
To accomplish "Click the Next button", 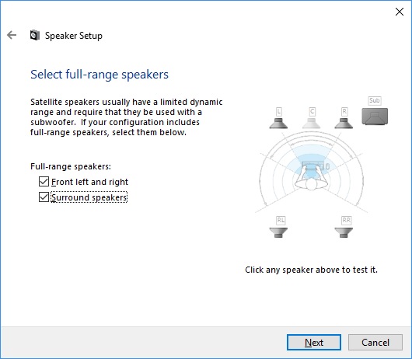I will click(x=314, y=342).
